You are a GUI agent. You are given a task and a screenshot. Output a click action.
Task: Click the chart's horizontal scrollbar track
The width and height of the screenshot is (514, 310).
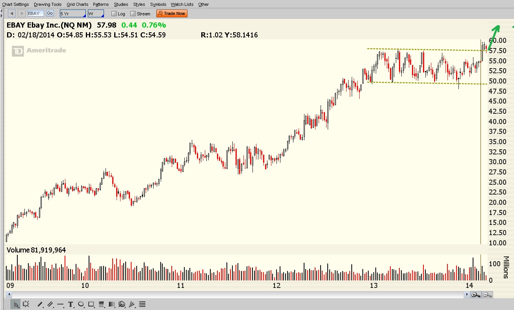236,295
